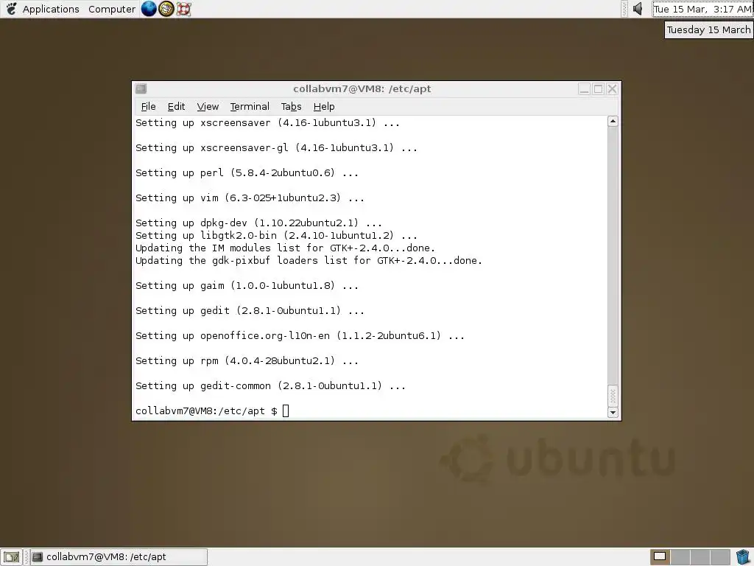Click the terminal title bar text
The width and height of the screenshot is (754, 566).
pyautogui.click(x=362, y=88)
